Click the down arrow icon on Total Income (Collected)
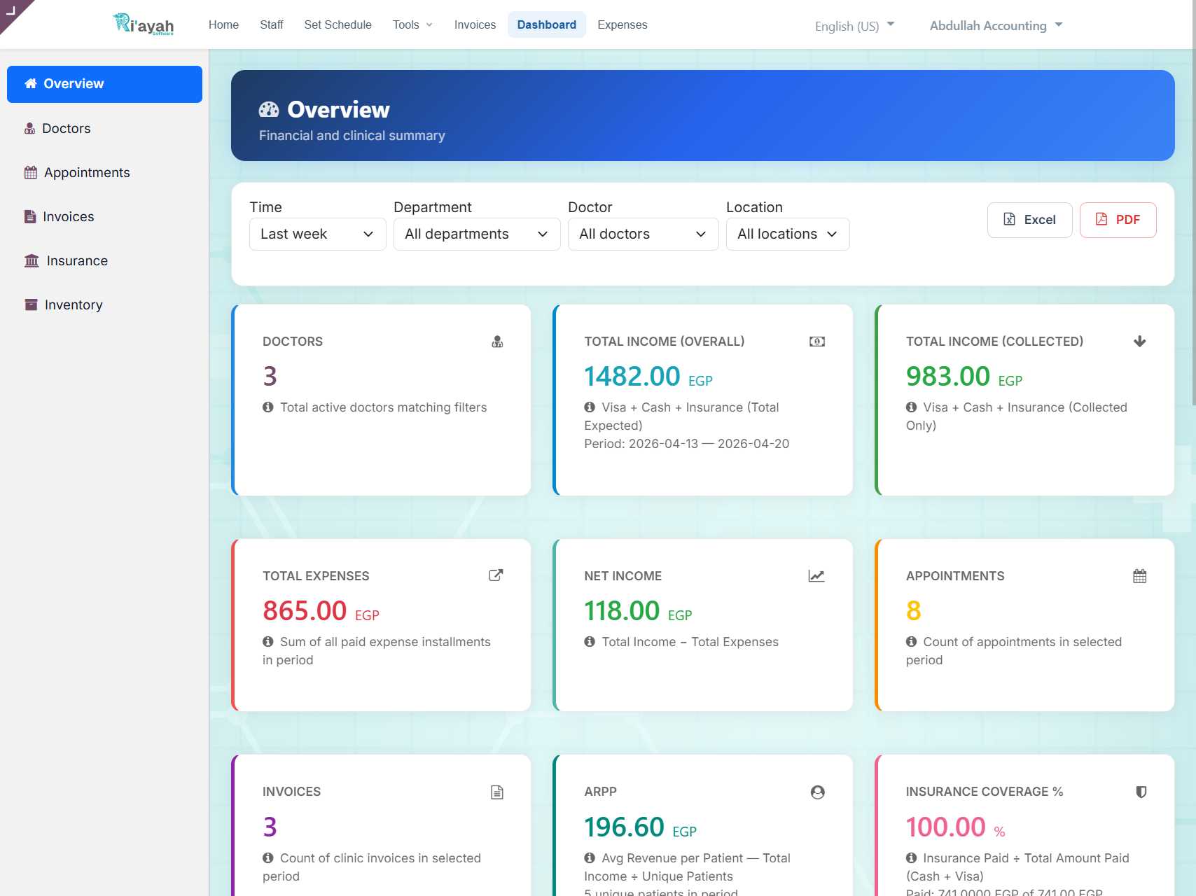Viewport: 1196px width, 896px height. tap(1140, 342)
